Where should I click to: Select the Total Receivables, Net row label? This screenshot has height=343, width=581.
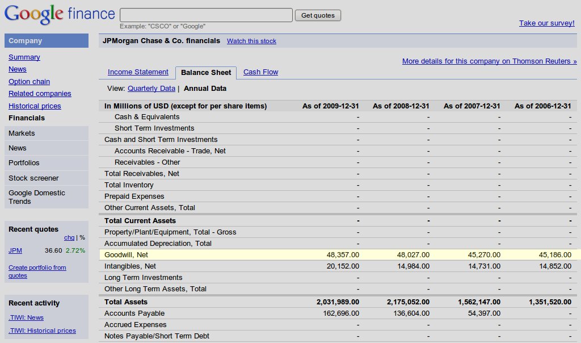point(141,174)
